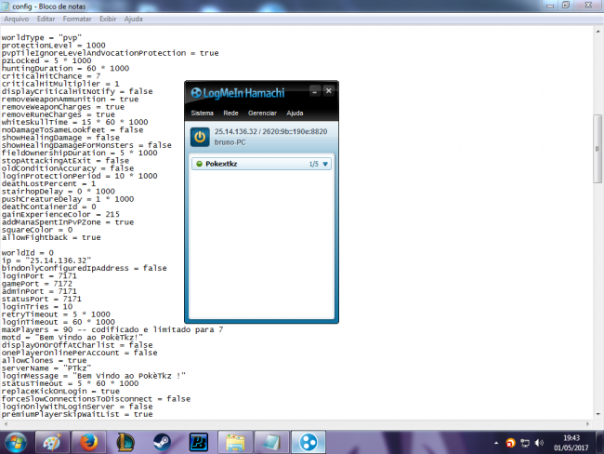Click the criticalHitChance = 7 line
The image size is (604, 454).
pyautogui.click(x=51, y=76)
